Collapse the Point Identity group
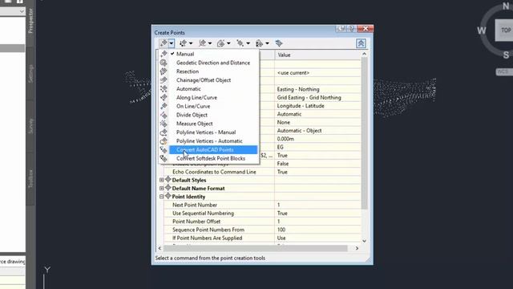Screen dimensions: 513x289 tap(161, 197)
